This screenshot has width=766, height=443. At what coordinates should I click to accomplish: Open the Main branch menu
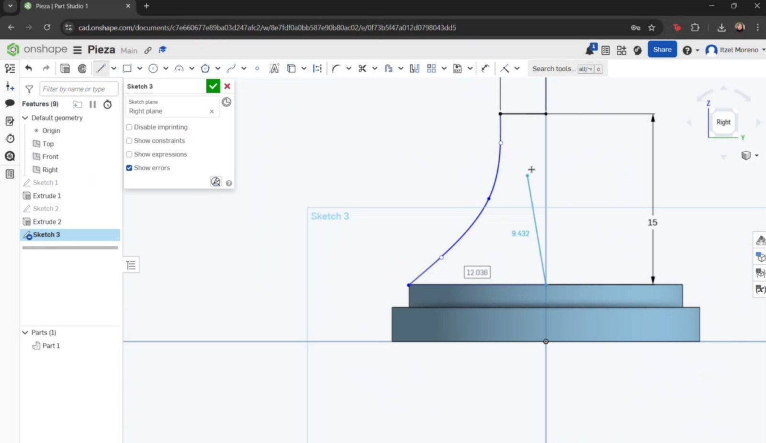[129, 50]
